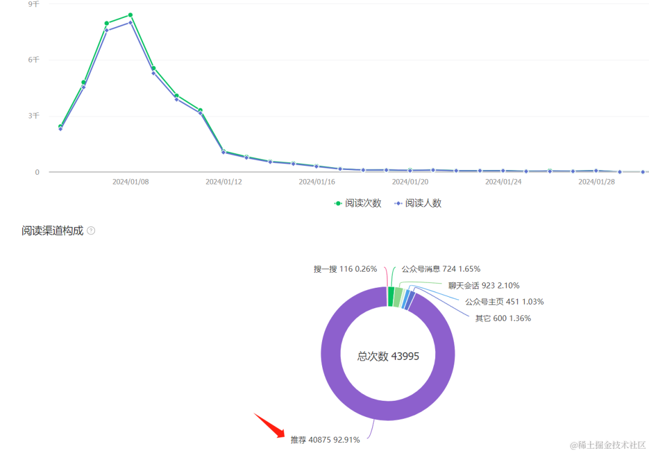This screenshot has width=649, height=453.
Task: Click the 2024/01/24 x-axis date label
Action: click(x=503, y=181)
